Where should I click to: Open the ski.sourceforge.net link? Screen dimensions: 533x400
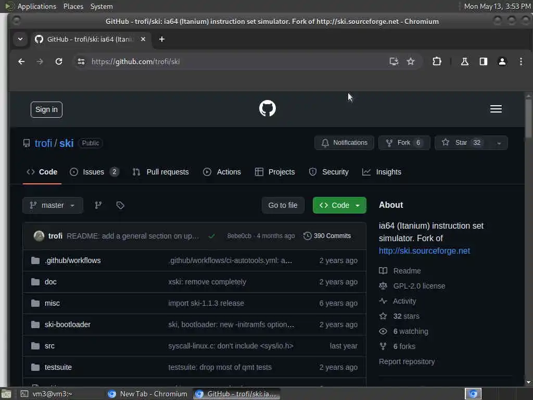[x=424, y=251]
